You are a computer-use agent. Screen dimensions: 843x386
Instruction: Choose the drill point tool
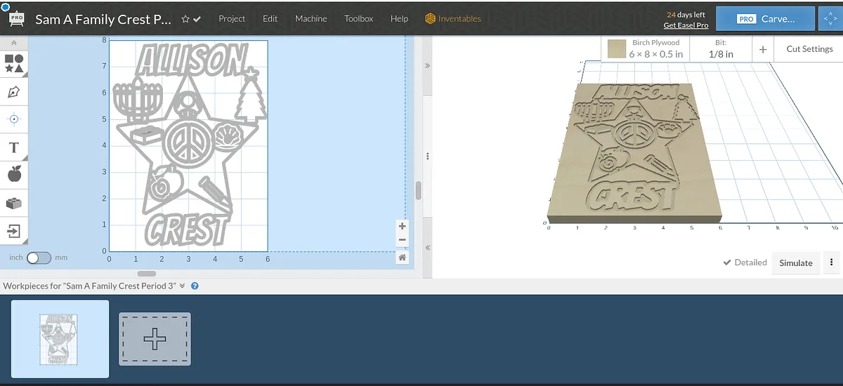[x=14, y=119]
